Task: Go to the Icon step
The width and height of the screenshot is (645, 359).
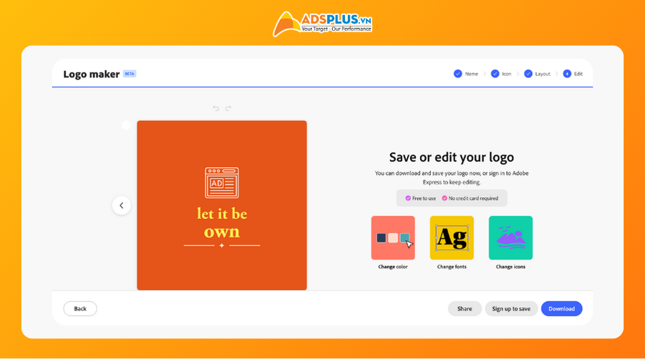Action: [x=501, y=74]
